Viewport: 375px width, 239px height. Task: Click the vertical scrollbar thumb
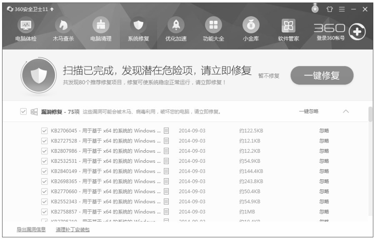[370, 114]
